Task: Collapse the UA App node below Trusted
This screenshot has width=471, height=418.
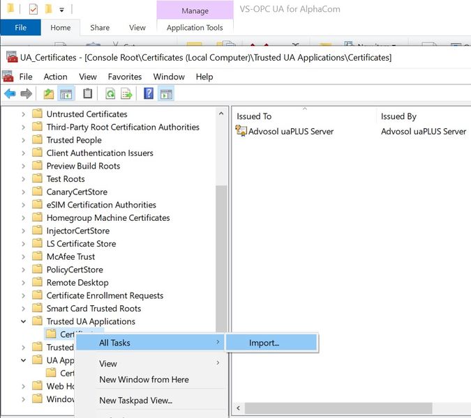Action: tap(24, 360)
